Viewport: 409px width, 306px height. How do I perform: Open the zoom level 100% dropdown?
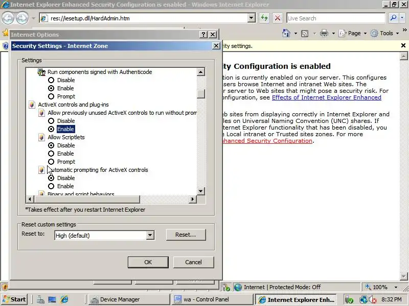(x=396, y=287)
